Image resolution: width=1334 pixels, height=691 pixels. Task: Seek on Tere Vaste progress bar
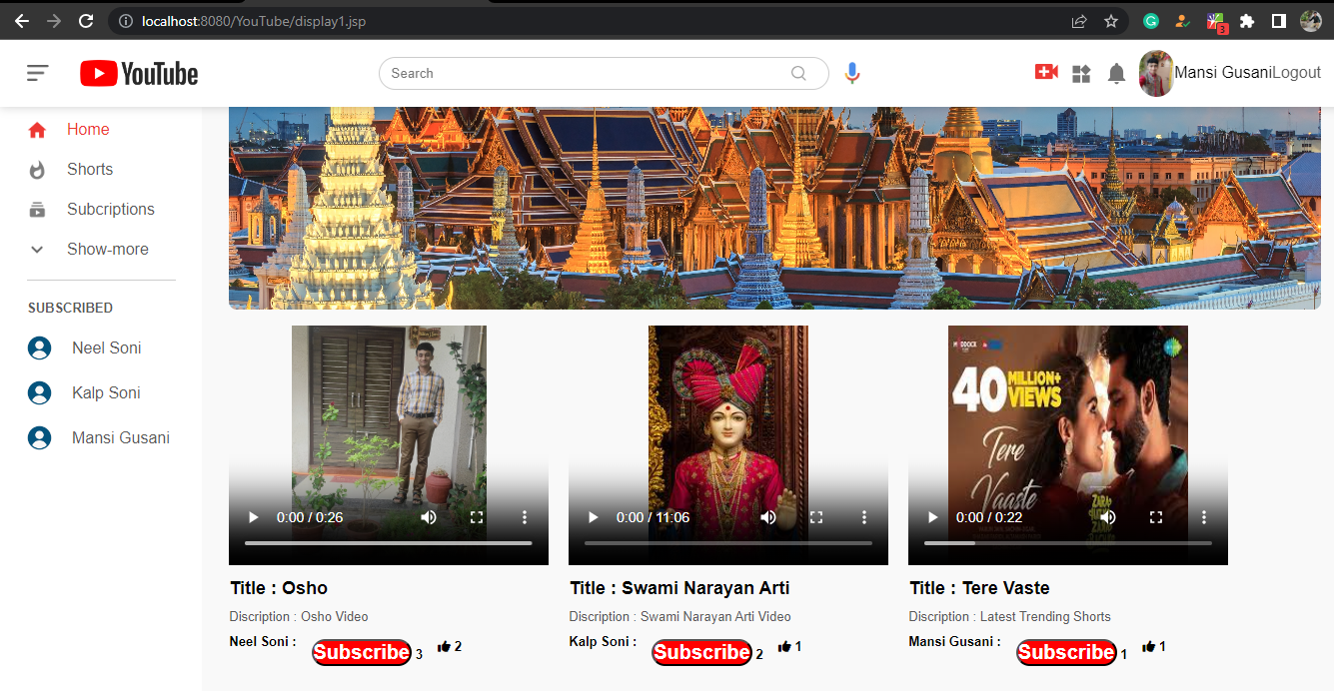1068,543
